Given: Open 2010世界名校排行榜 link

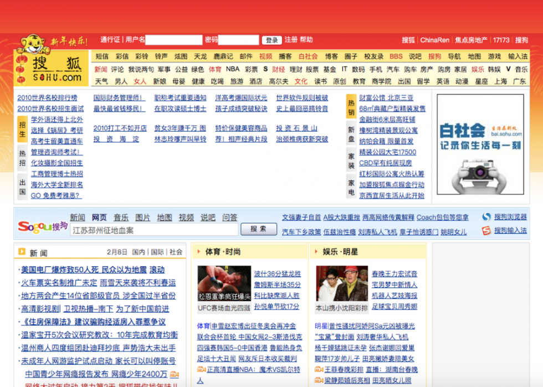Looking at the screenshot, I should click(48, 98).
